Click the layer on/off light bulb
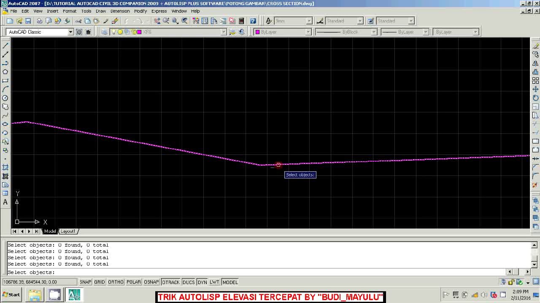This screenshot has height=303, width=540. click(113, 32)
